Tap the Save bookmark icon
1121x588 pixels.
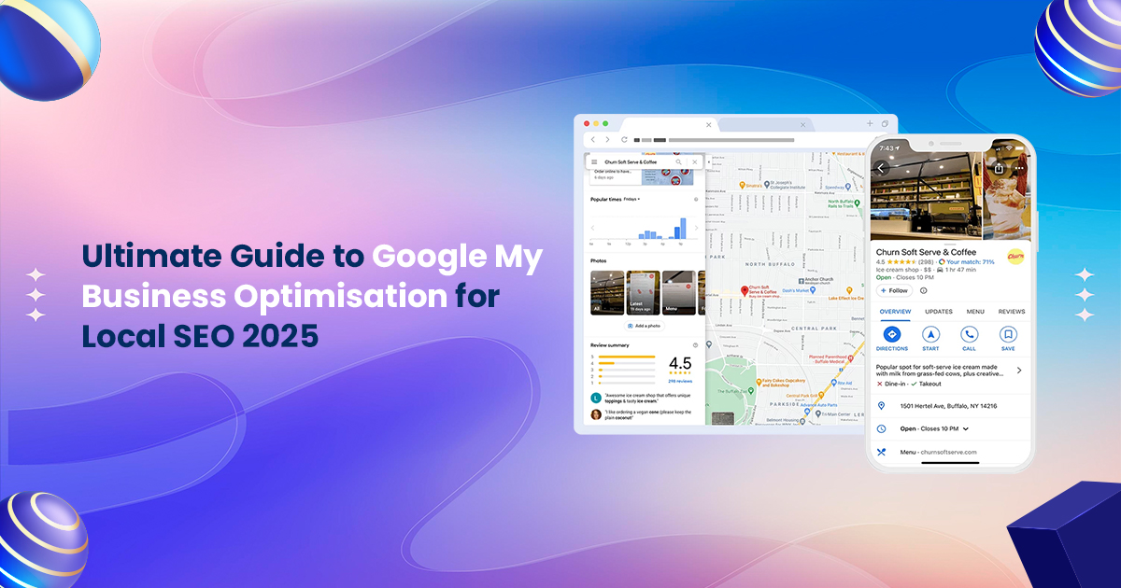coord(1006,333)
